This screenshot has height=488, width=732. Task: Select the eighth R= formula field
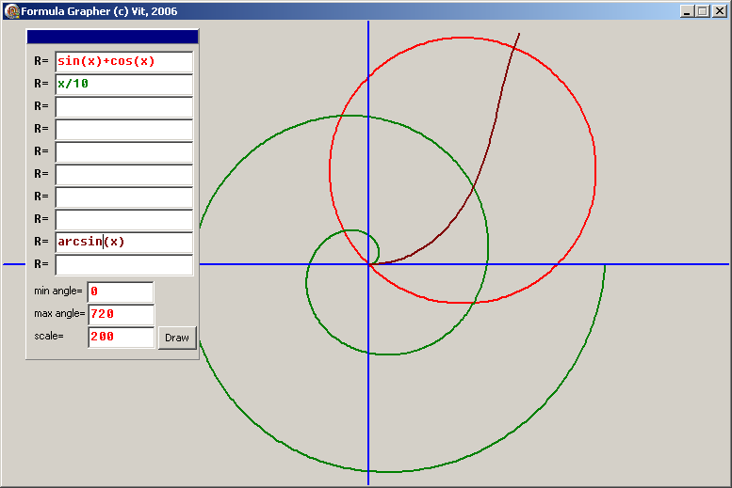click(123, 219)
